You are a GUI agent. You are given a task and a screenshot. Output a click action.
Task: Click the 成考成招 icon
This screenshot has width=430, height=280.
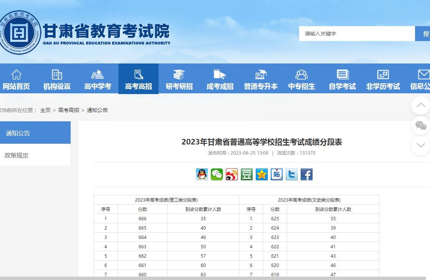(x=219, y=74)
